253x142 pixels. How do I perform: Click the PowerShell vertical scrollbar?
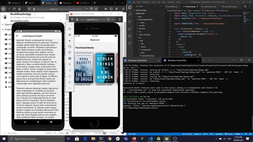click(x=252, y=122)
